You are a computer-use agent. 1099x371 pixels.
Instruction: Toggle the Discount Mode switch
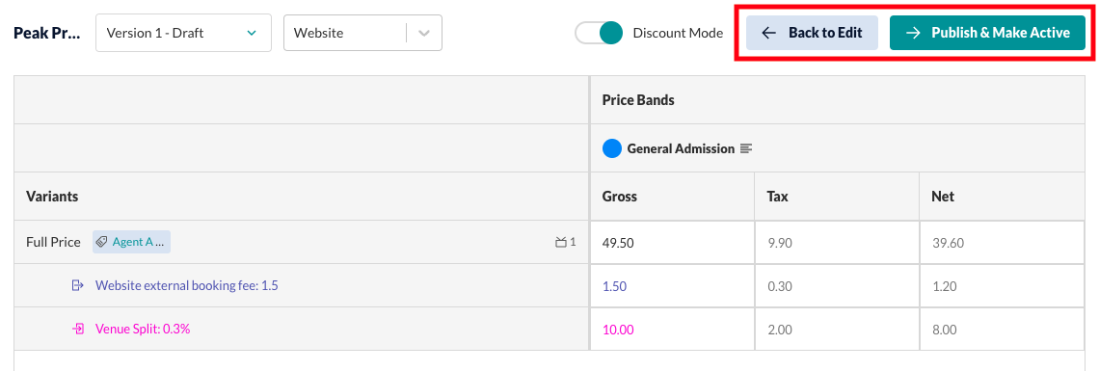(600, 33)
